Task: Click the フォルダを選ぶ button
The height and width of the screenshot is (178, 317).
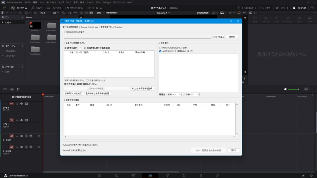Action: click(218, 37)
